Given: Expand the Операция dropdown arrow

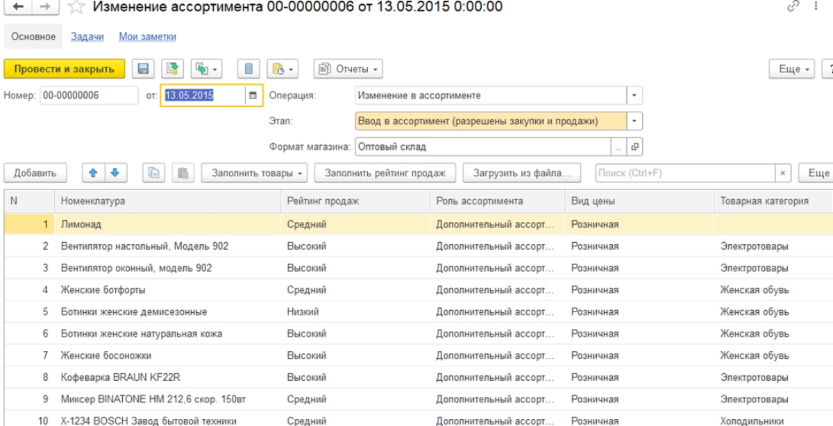Looking at the screenshot, I should tap(634, 96).
